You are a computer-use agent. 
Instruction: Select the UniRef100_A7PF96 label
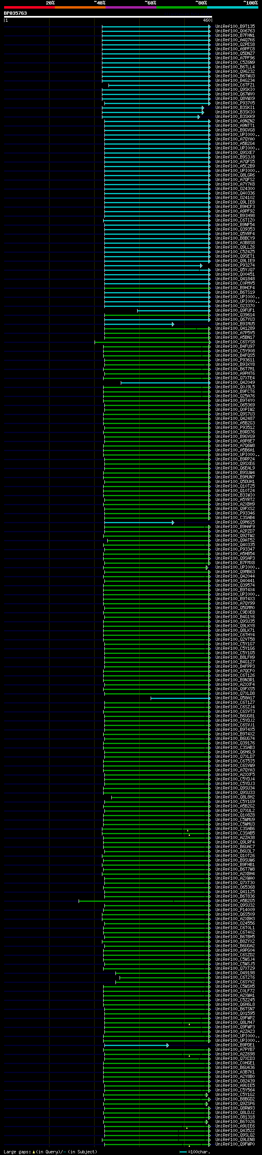point(235,58)
